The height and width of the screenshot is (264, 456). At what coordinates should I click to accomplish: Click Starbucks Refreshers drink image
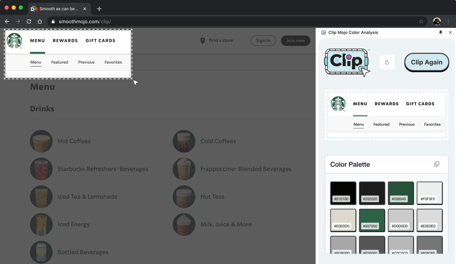pos(41,169)
